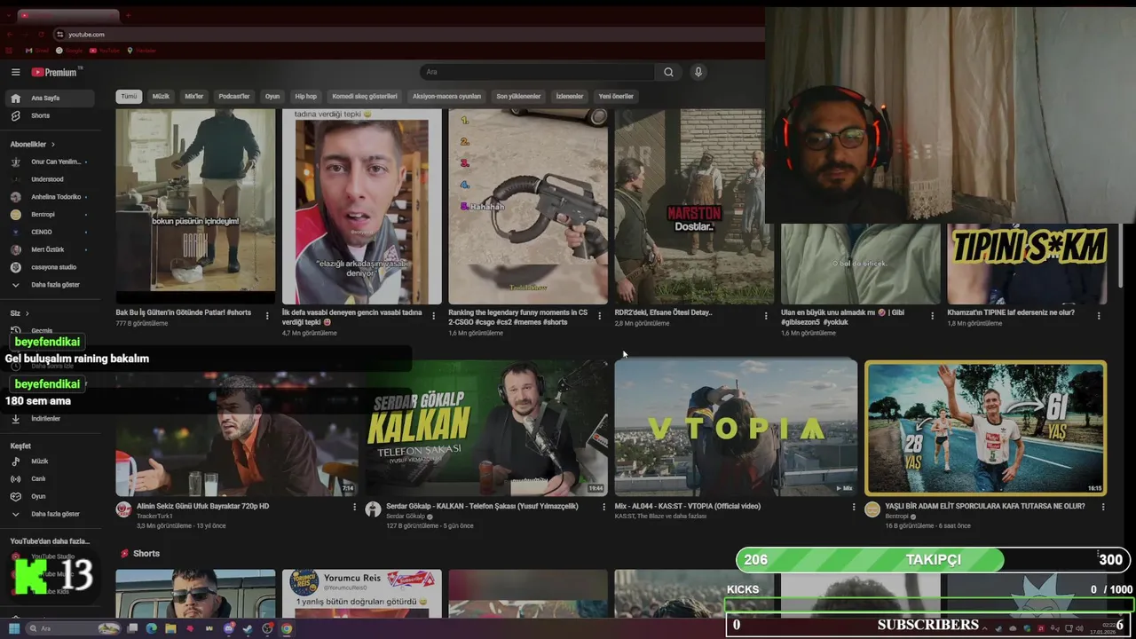The image size is (1136, 639).
Task: Play Alinin Sekiz Günü video thumbnail
Action: [237, 428]
